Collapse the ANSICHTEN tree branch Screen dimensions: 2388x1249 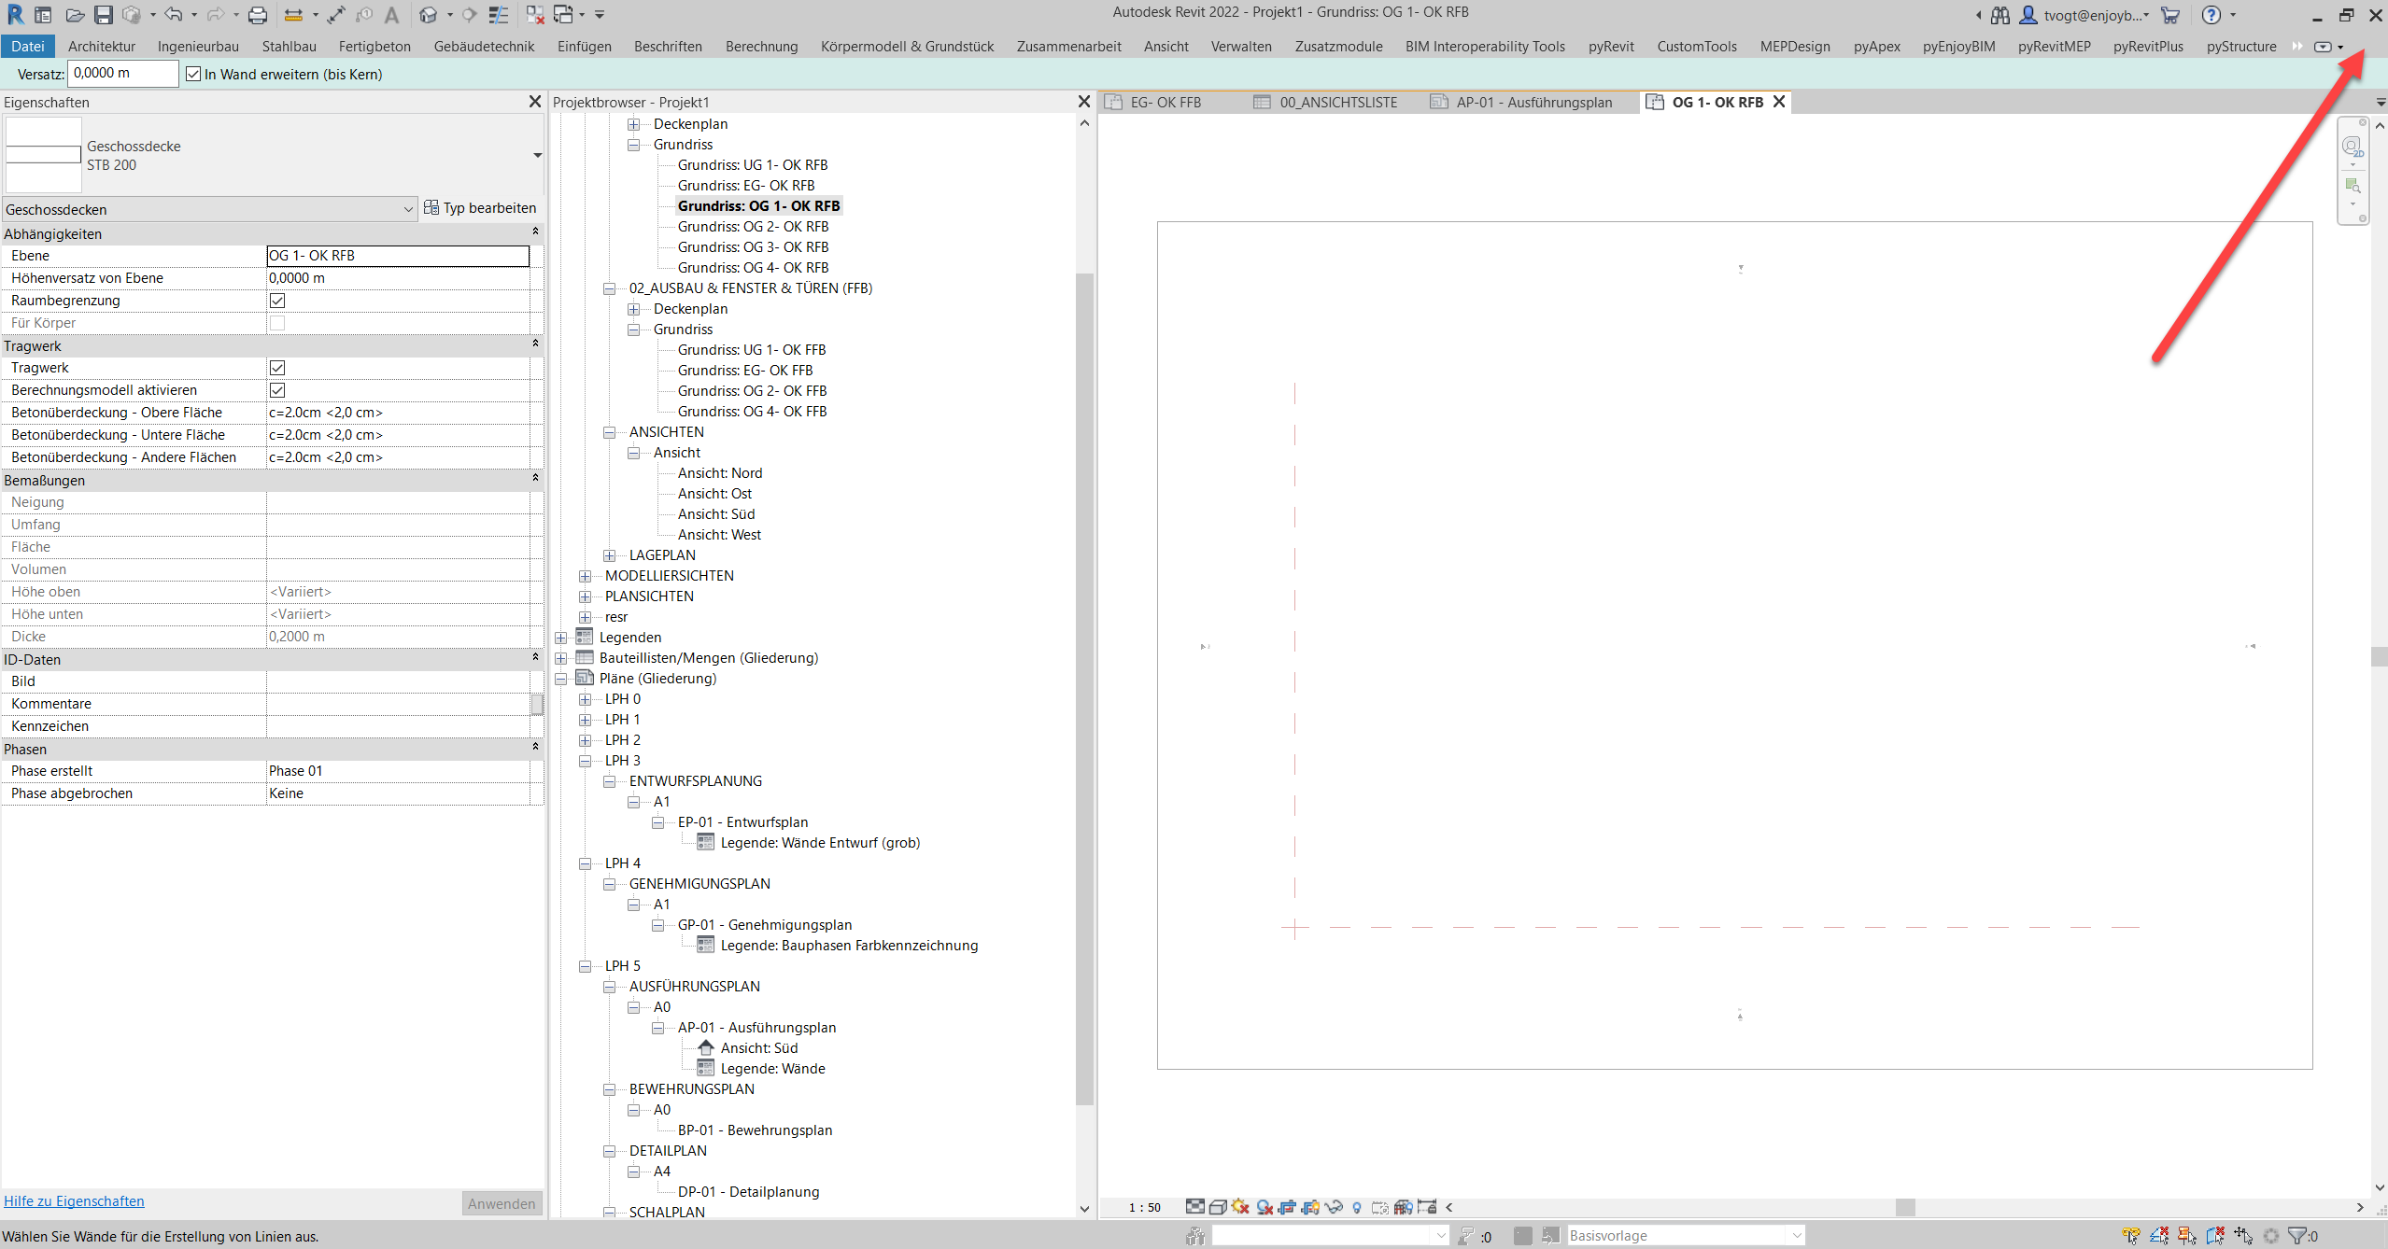click(609, 431)
